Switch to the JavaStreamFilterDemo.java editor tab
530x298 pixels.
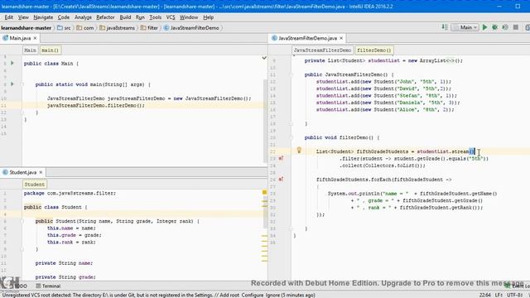coord(307,38)
